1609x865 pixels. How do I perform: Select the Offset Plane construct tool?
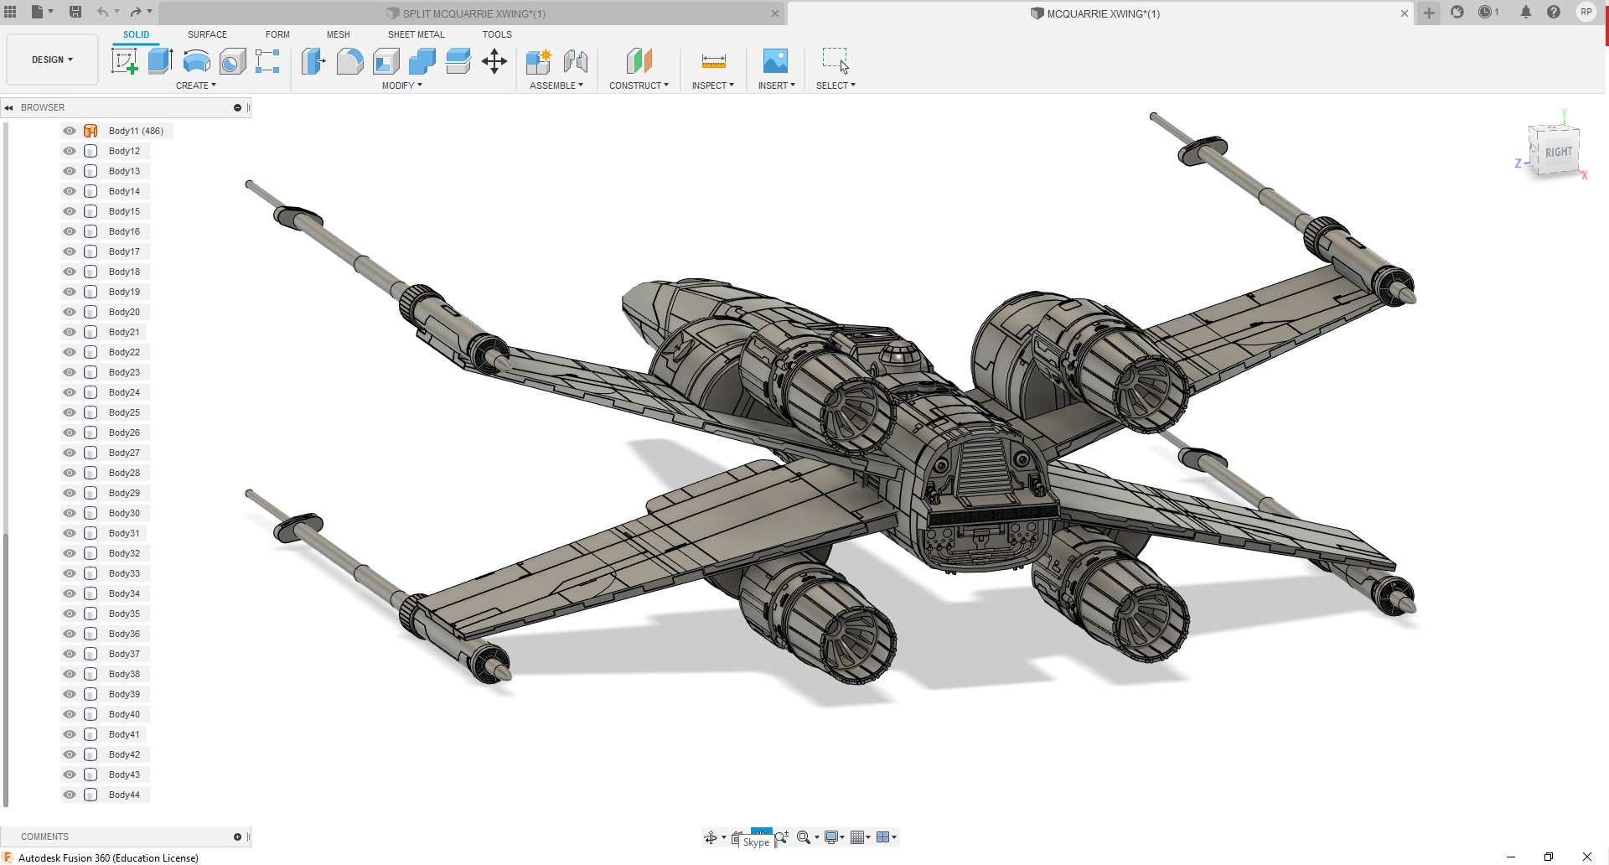(639, 61)
